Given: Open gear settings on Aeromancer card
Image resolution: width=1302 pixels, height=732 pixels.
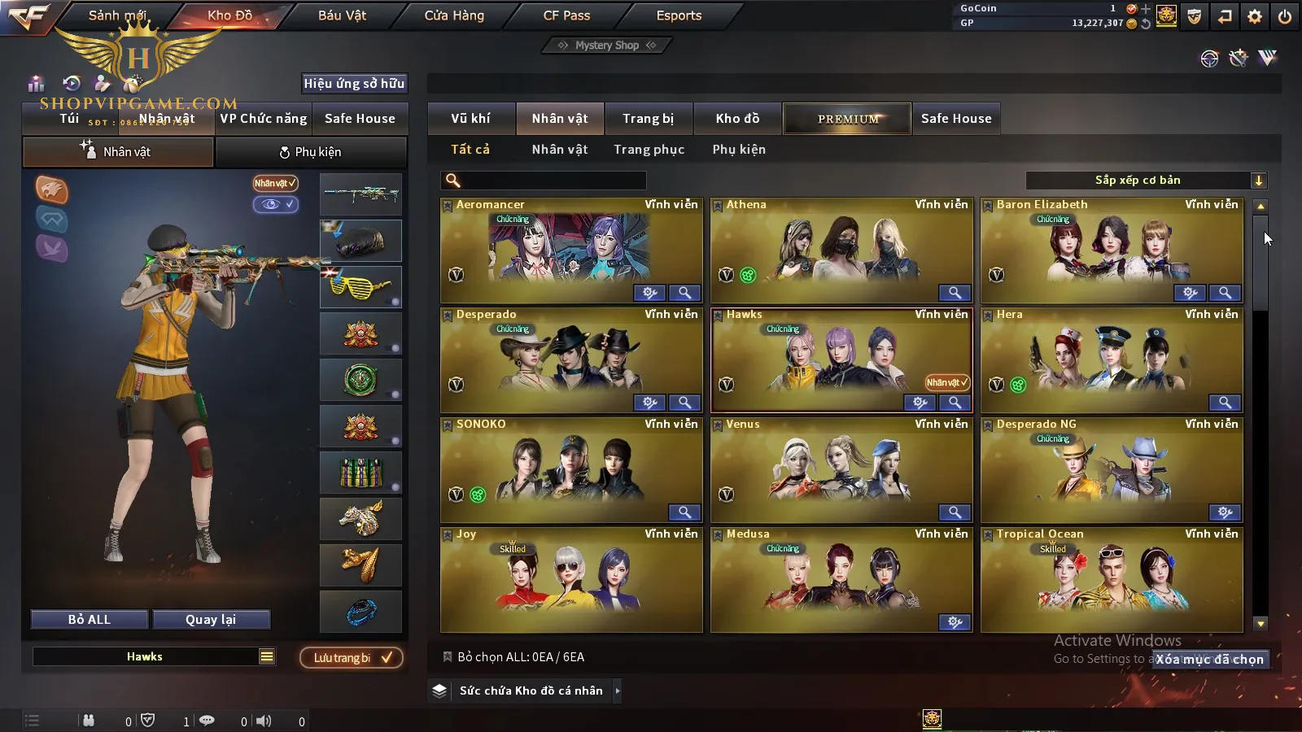Looking at the screenshot, I should (x=649, y=292).
